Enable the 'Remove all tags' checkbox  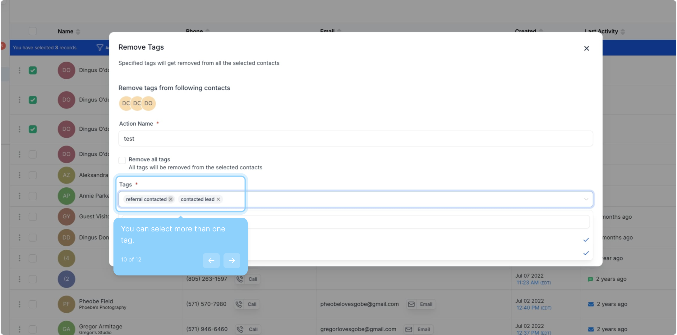click(122, 160)
